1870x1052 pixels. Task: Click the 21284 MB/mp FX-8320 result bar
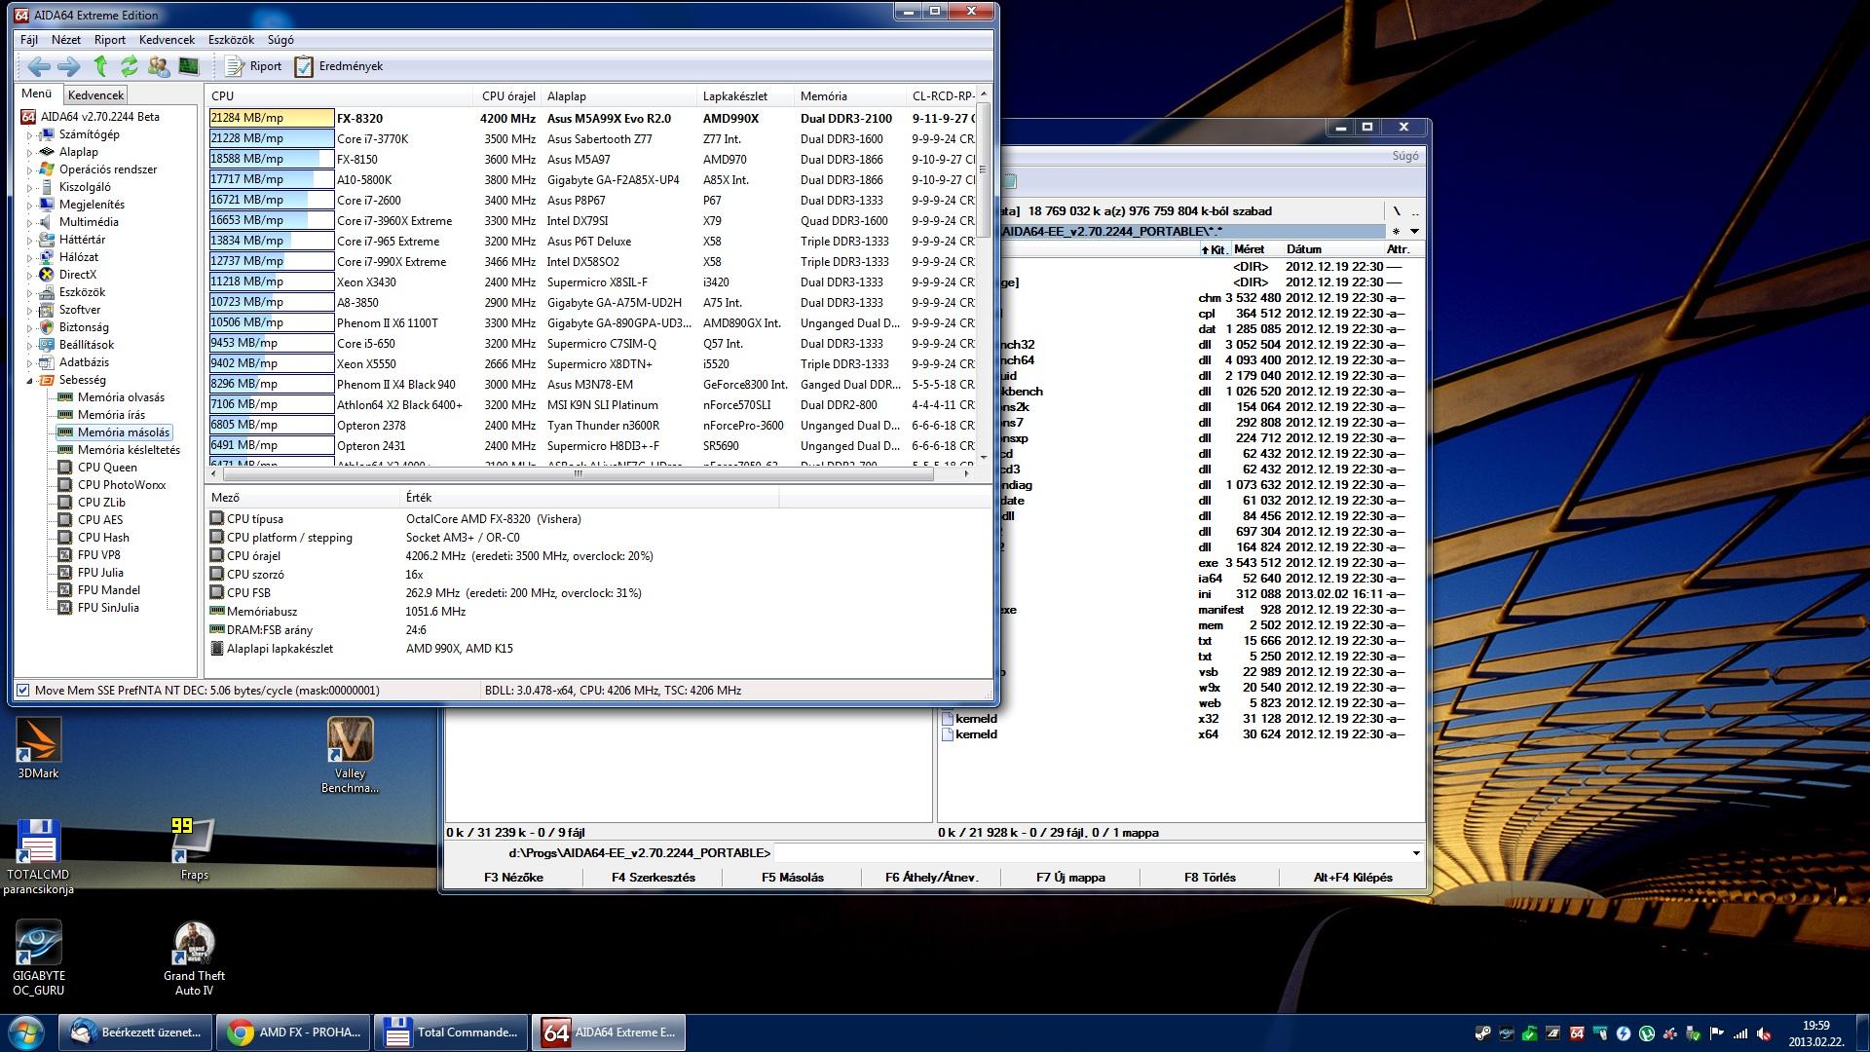click(271, 118)
